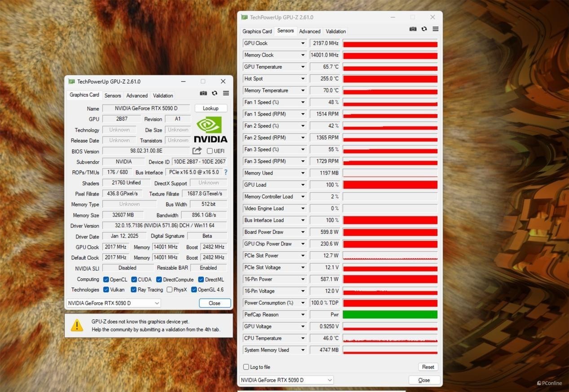Viewport: 569px width, 392px height.
Task: Open the hamburger menu in Sensors window
Action: [x=435, y=29]
